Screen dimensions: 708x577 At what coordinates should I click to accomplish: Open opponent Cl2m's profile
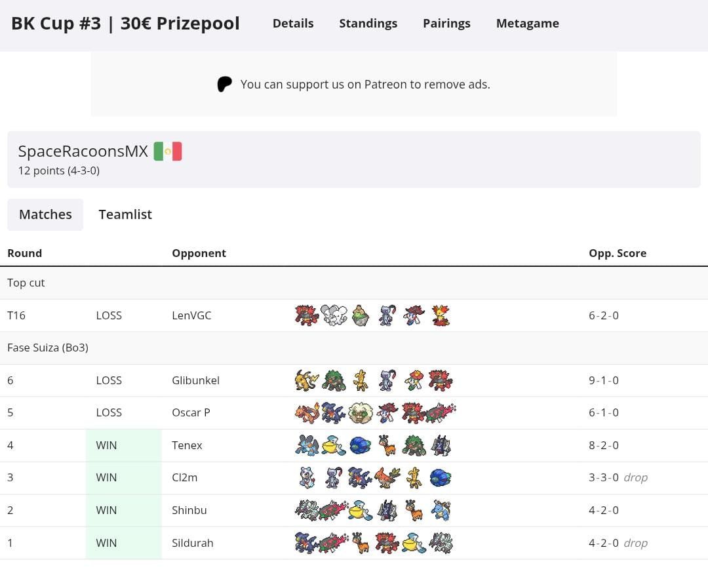[x=185, y=478]
